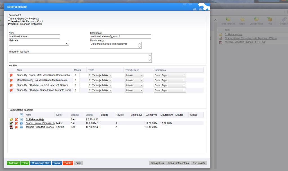Open Kopiolaitos dropdown for Grano Espoo Tuotanto row

pyautogui.click(x=170, y=90)
